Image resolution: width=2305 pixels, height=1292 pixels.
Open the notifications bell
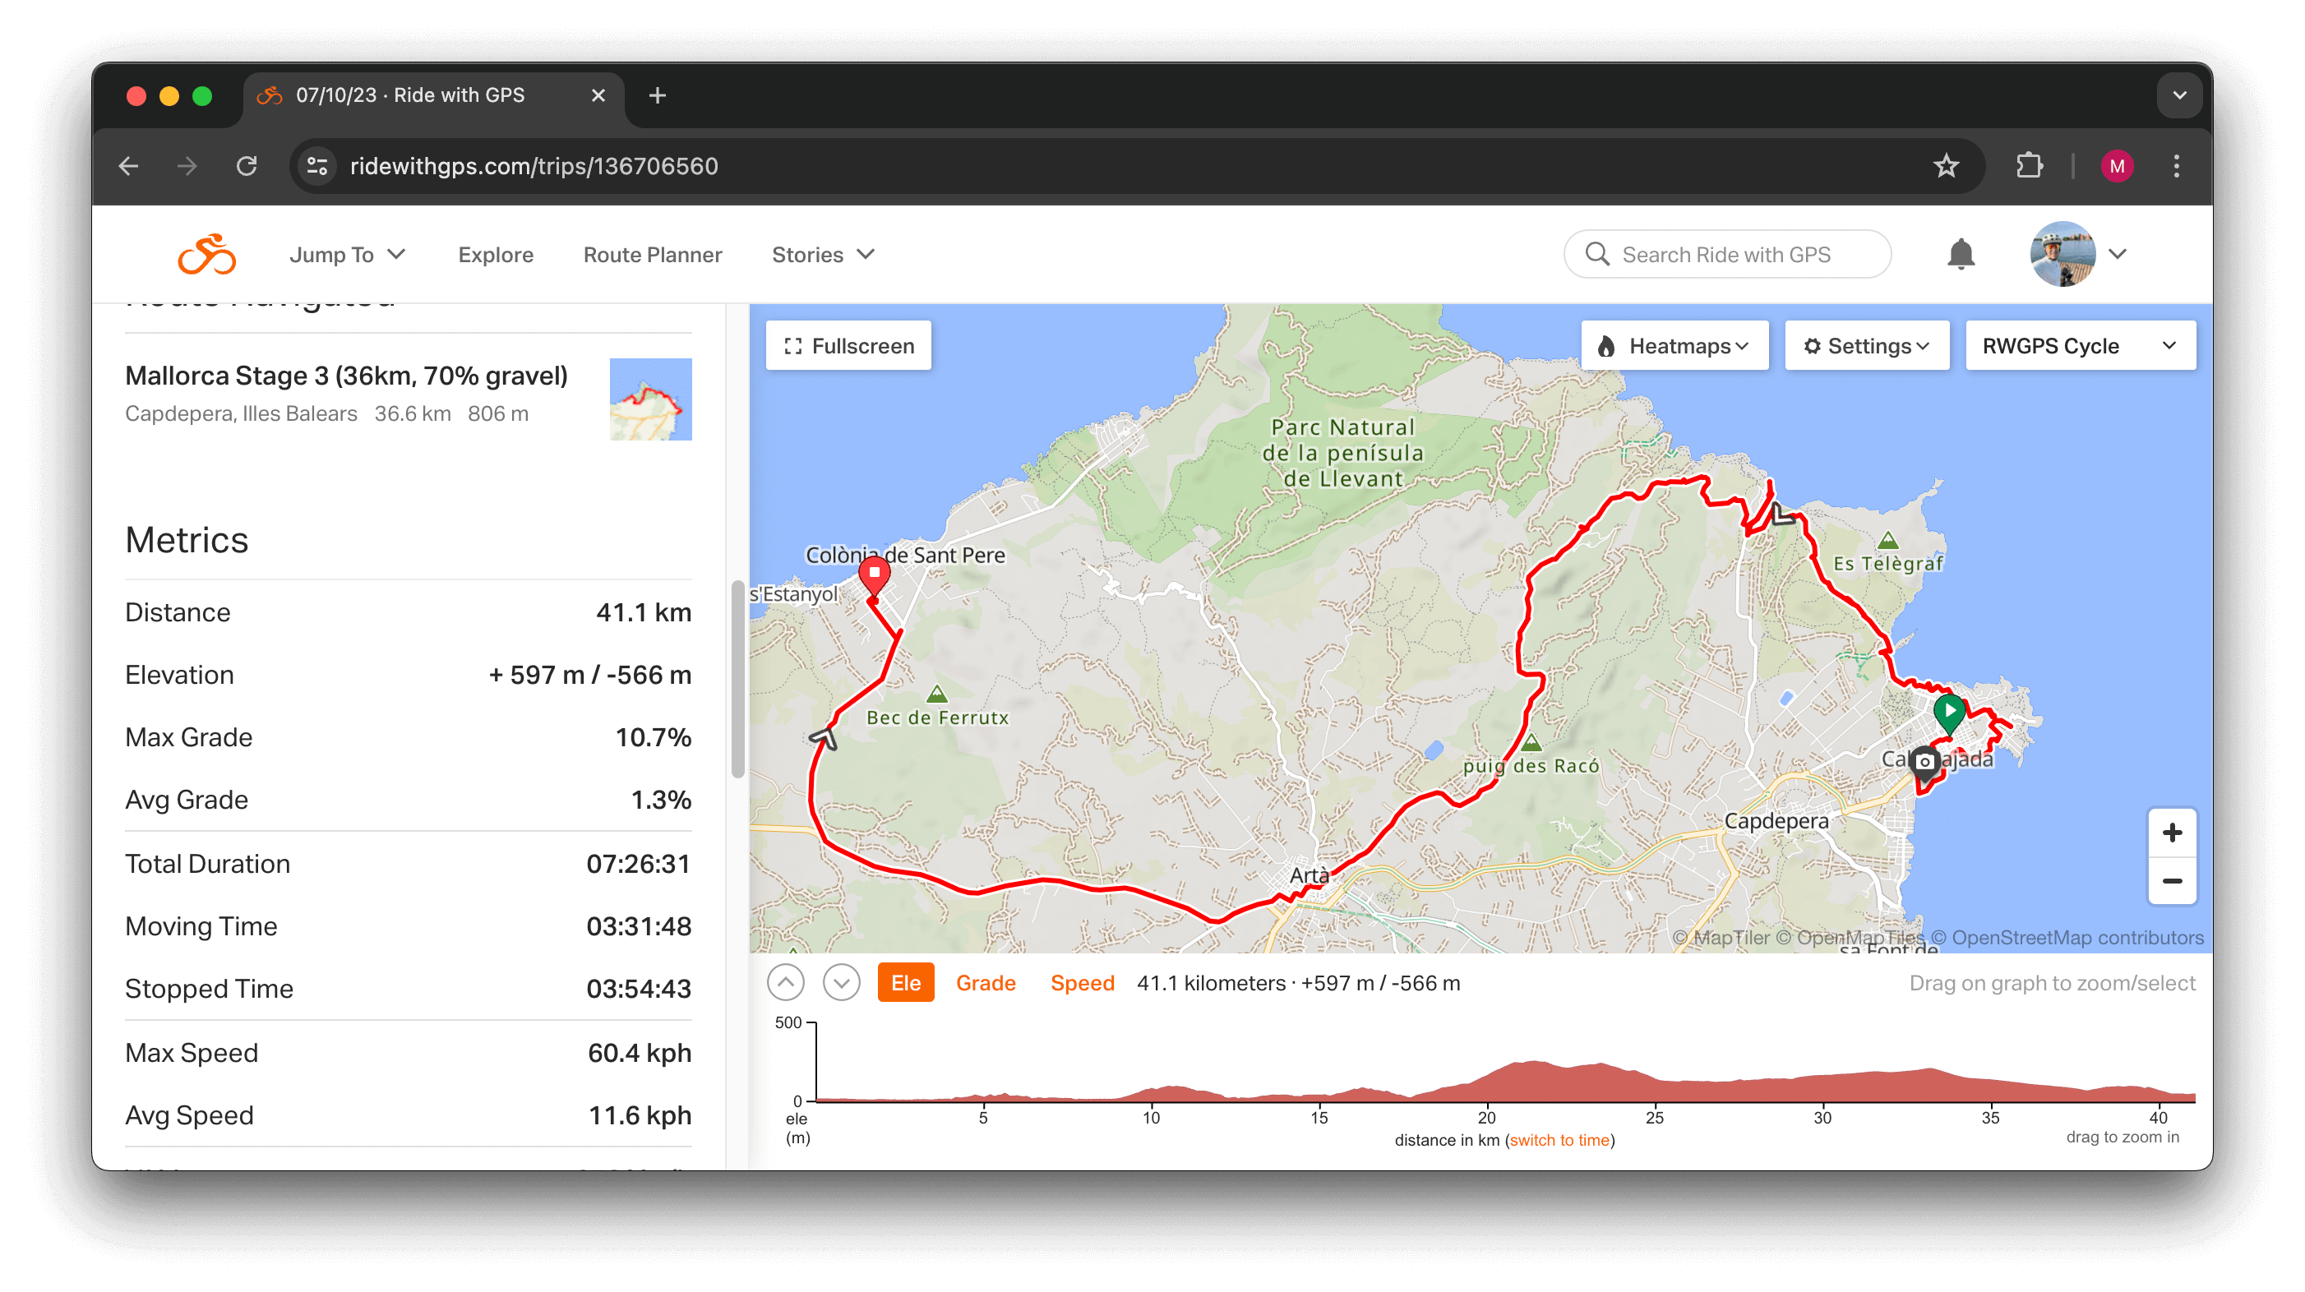(1960, 255)
